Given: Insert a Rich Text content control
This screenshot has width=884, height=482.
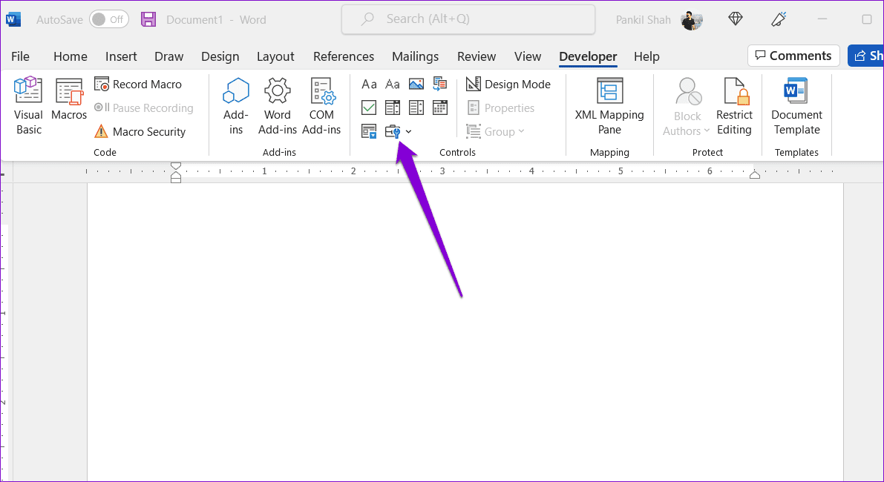Looking at the screenshot, I should tap(370, 85).
